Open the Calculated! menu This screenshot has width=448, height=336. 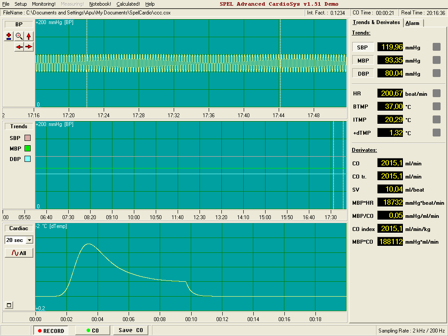[x=128, y=4]
